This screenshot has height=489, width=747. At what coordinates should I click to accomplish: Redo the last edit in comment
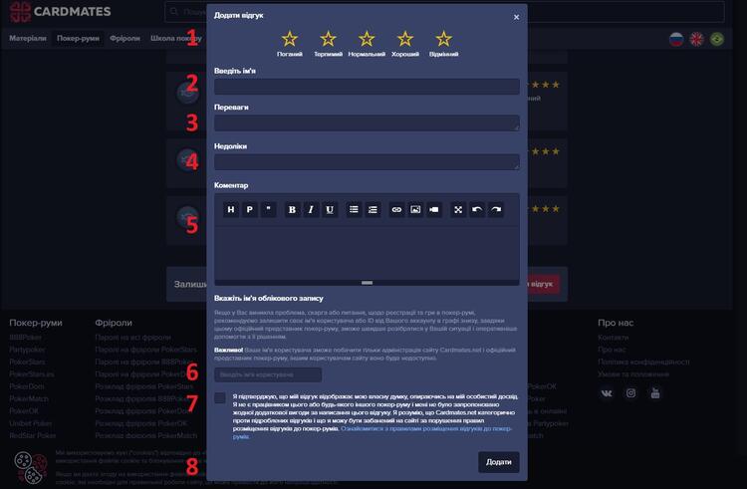click(496, 209)
